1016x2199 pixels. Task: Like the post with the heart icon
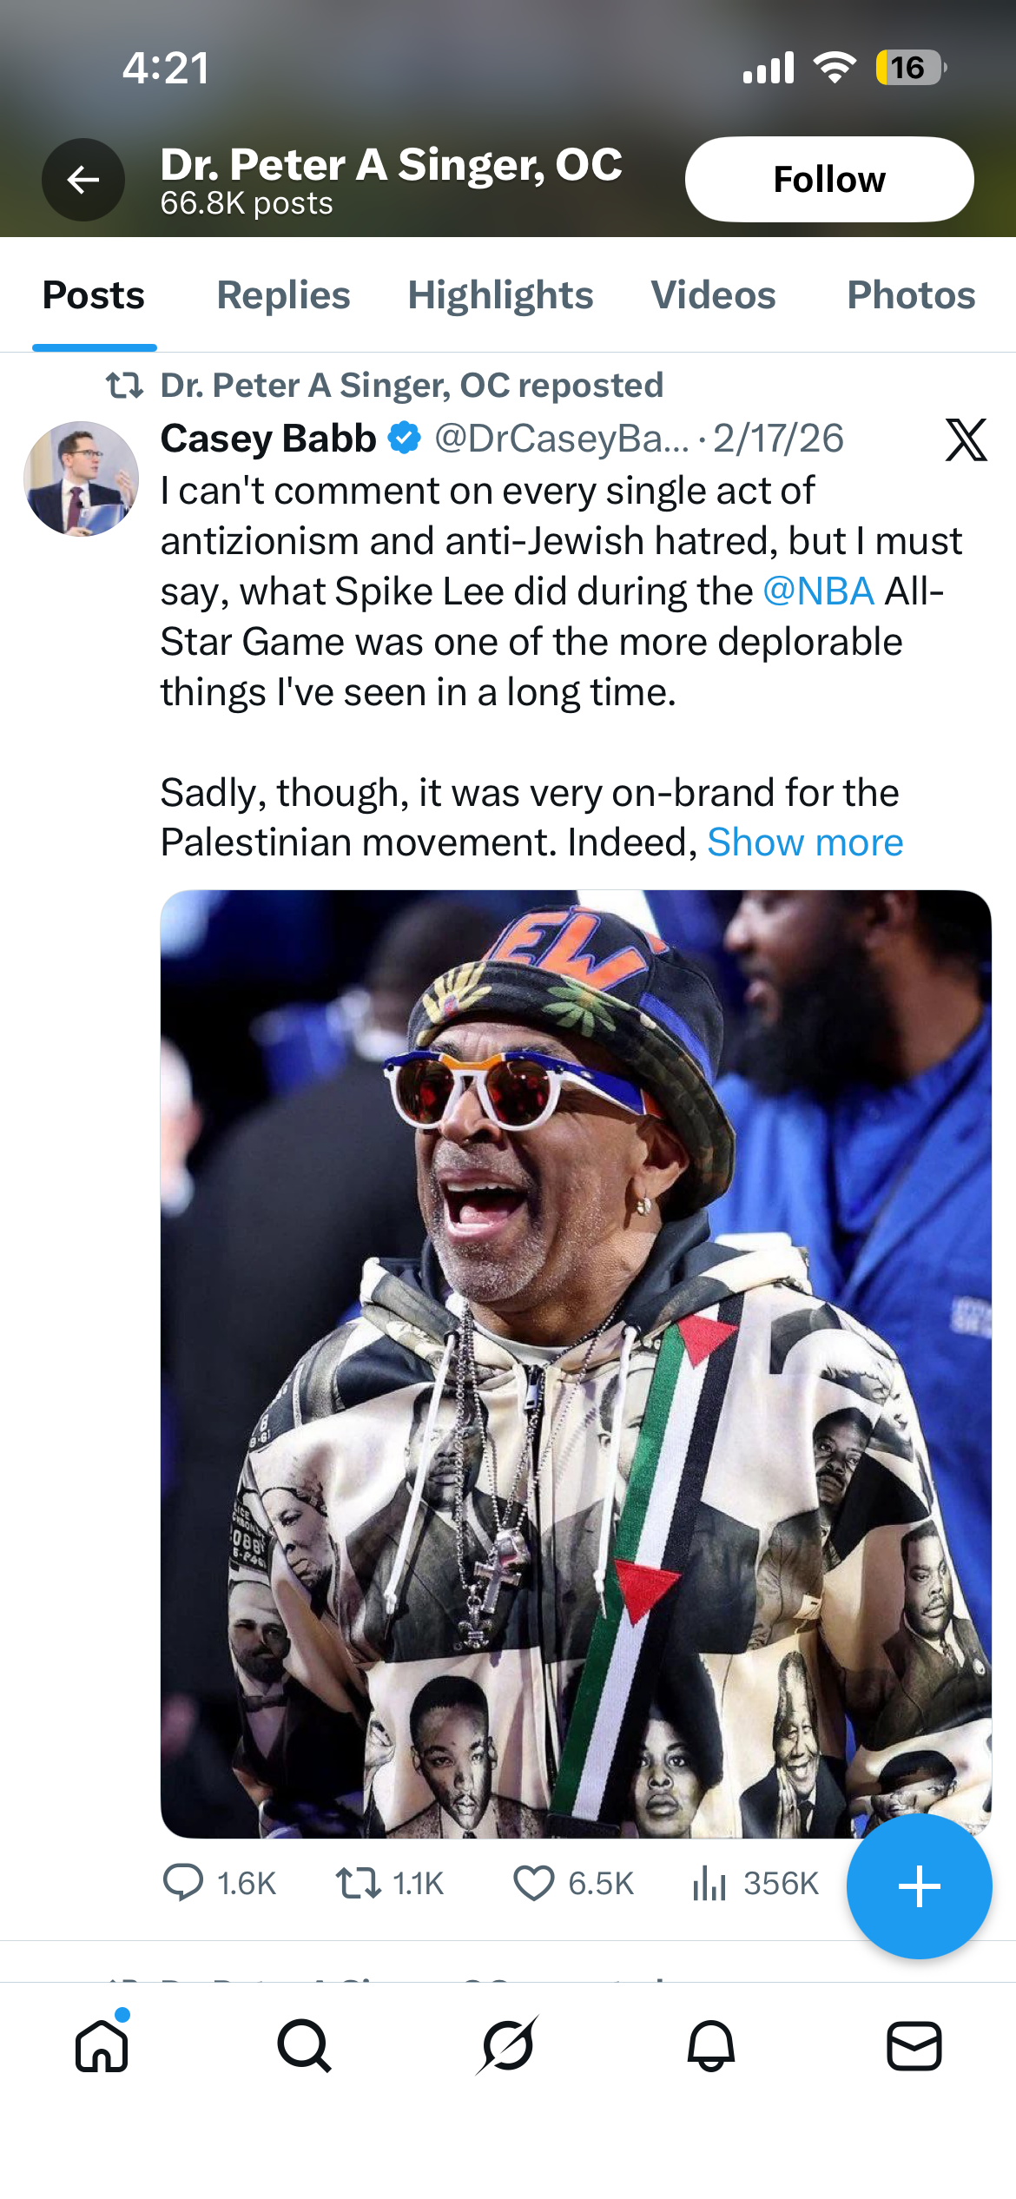(533, 1883)
